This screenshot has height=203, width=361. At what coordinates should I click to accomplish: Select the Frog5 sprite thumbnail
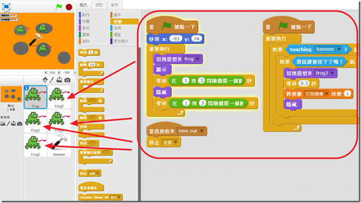pyautogui.click(x=36, y=145)
